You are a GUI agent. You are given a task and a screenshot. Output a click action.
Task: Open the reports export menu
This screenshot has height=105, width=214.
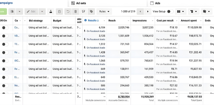tap(206, 12)
